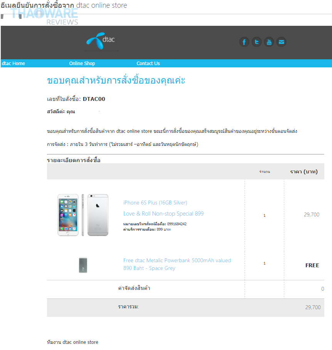Click the order number DTAC00 text
This screenshot has width=332, height=350.
pos(94,99)
